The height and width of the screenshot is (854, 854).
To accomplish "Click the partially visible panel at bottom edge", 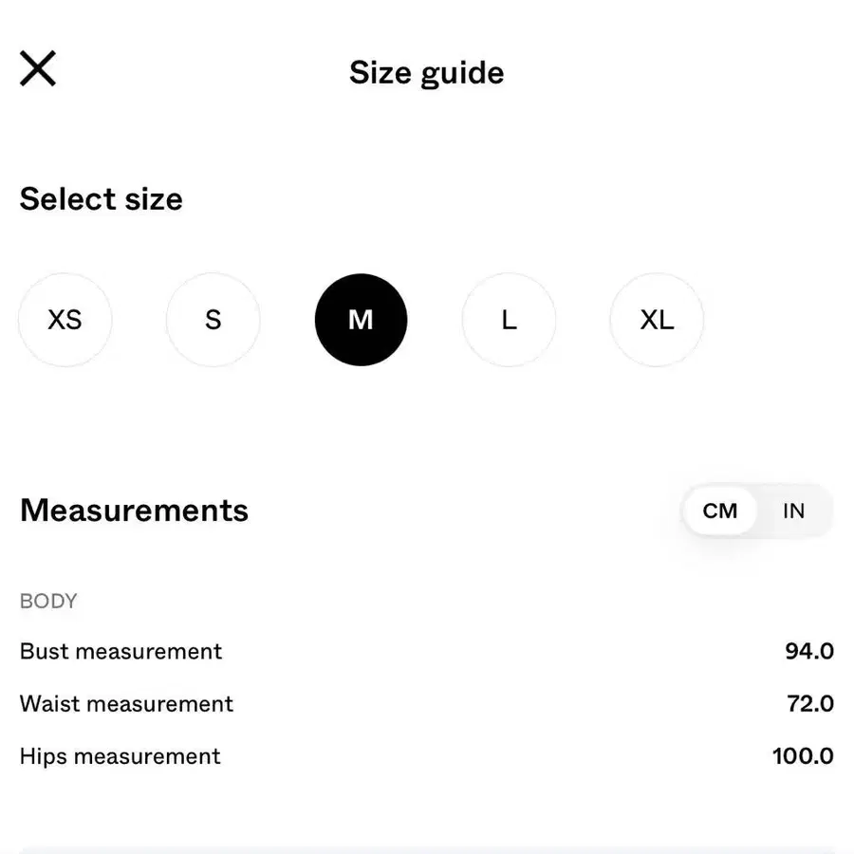I will coord(427,850).
